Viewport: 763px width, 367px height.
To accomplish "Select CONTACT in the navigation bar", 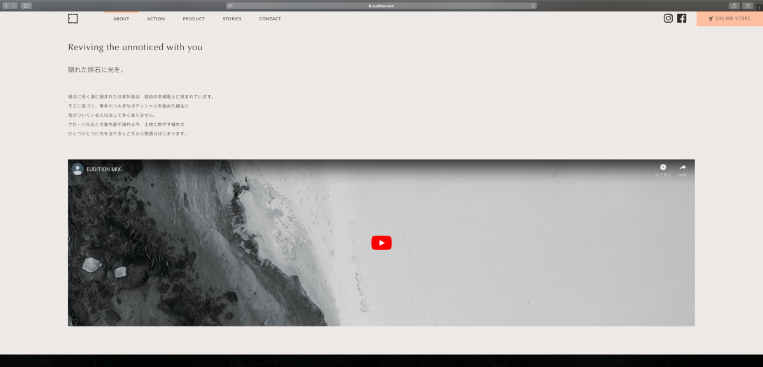I will [x=270, y=19].
